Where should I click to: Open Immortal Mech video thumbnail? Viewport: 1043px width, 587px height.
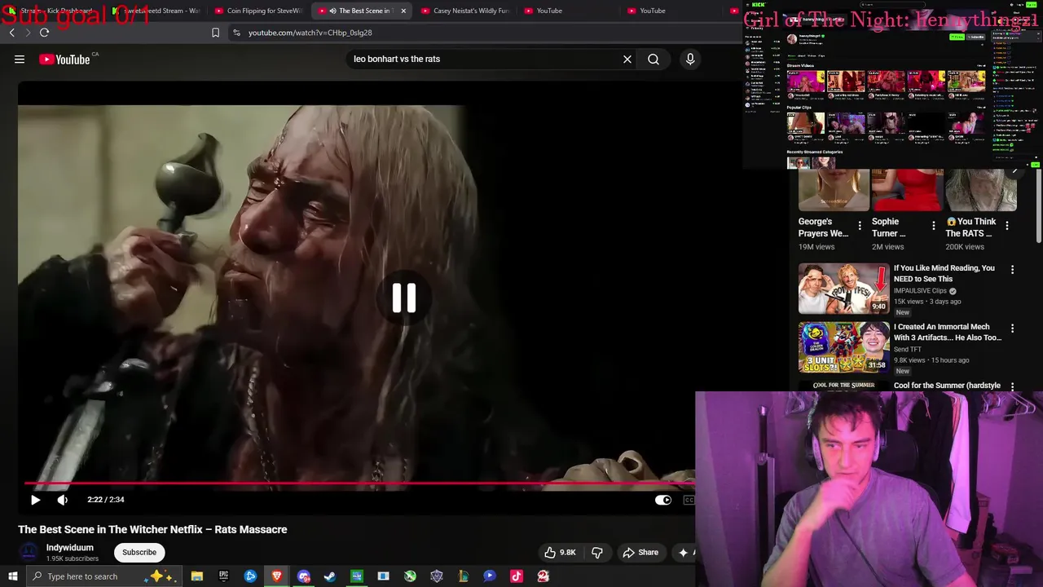[843, 347]
